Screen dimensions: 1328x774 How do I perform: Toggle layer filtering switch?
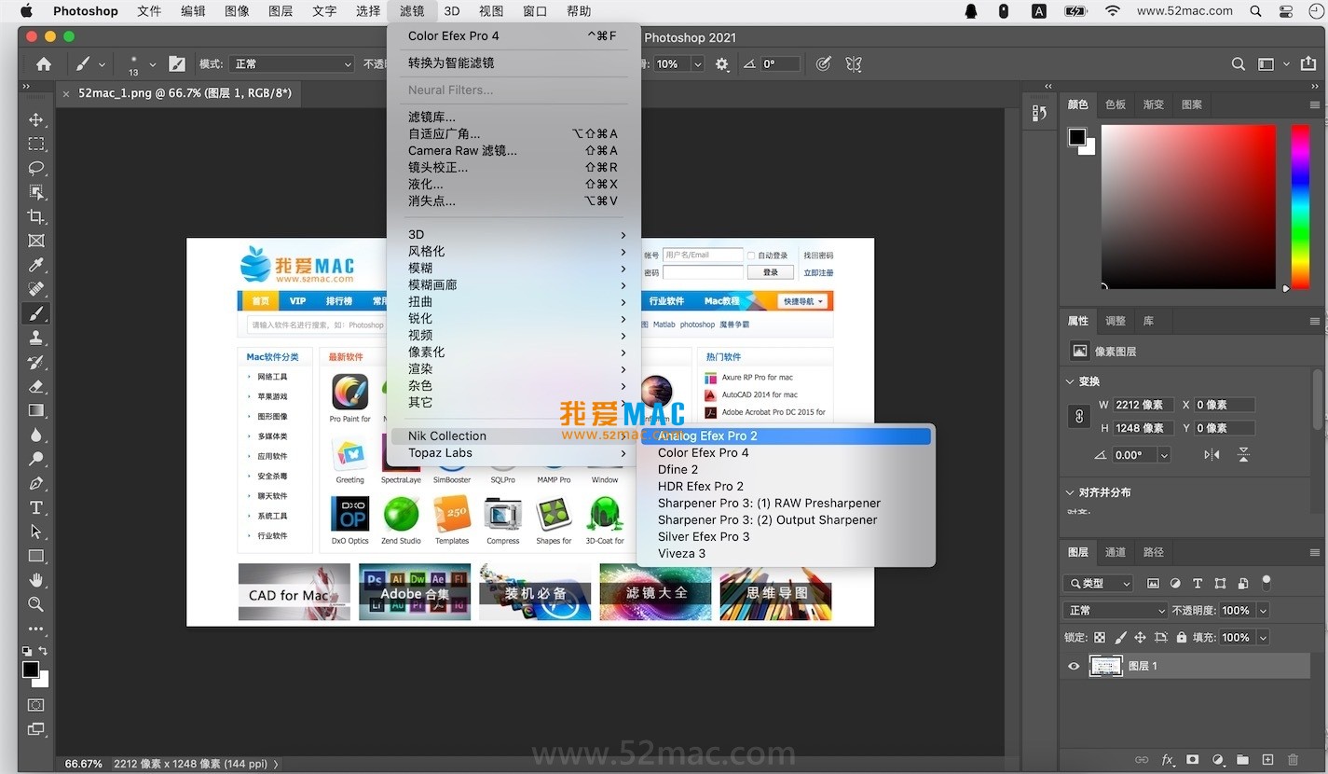(x=1266, y=582)
